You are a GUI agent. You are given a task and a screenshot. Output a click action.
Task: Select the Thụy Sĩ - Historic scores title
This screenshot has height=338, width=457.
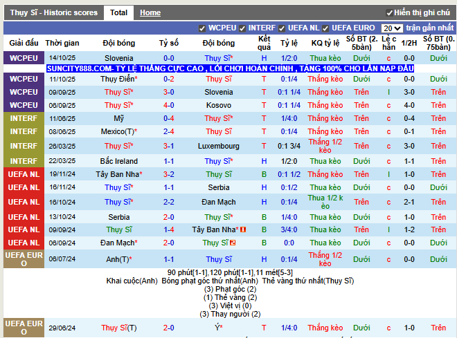(x=54, y=13)
